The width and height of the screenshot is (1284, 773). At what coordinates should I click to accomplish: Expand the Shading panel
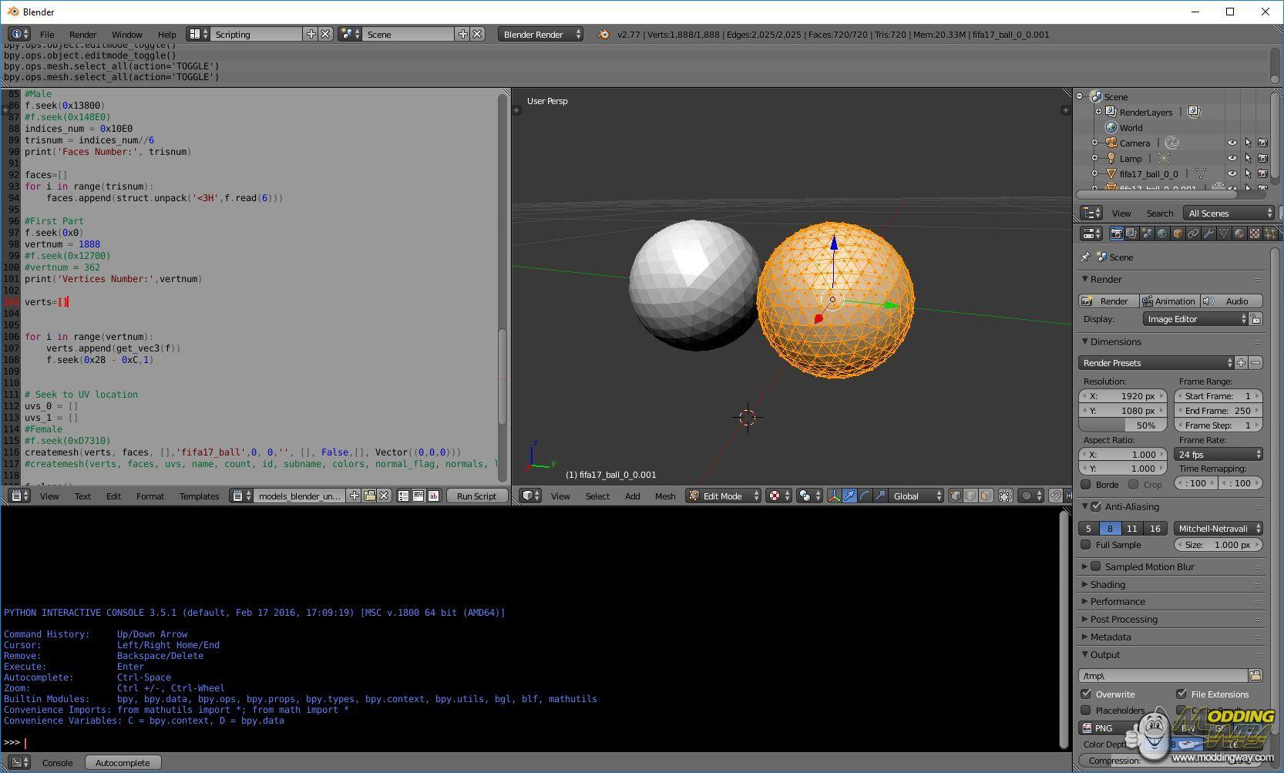point(1108,584)
